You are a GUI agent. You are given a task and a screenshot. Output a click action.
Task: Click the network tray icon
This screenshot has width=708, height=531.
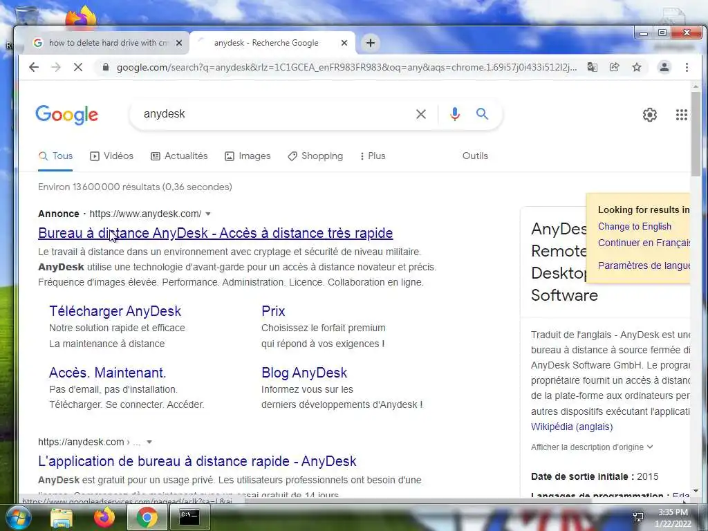pyautogui.click(x=638, y=517)
